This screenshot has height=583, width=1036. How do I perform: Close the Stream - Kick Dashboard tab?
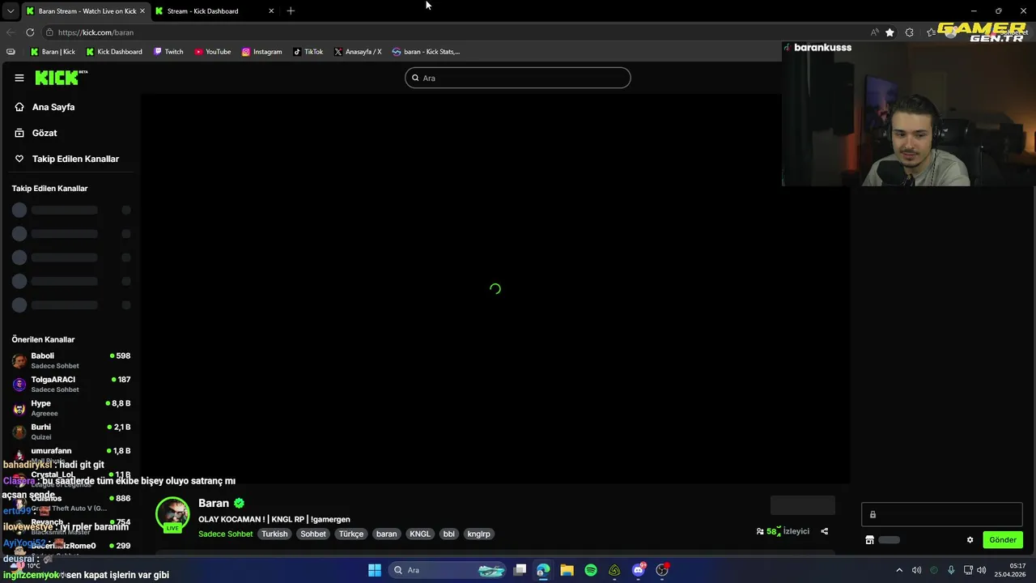pyautogui.click(x=271, y=11)
